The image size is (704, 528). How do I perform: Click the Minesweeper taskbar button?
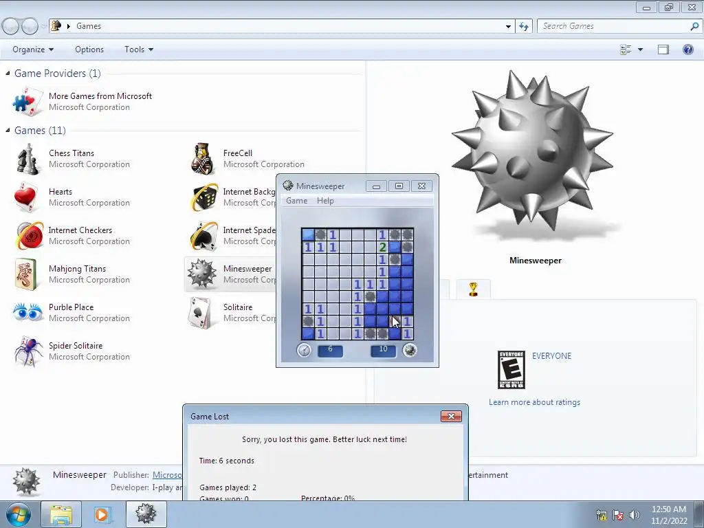pos(146,514)
